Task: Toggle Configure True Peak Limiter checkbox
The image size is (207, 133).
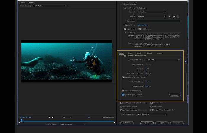Action: coord(123,77)
